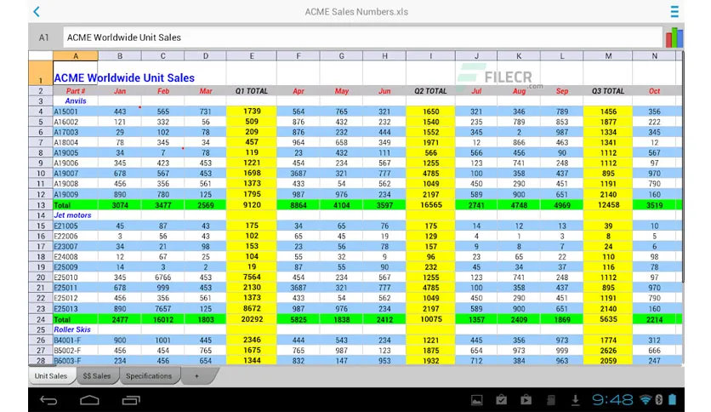Tap the back arrow icon
This screenshot has width=711, height=412.
point(37,12)
